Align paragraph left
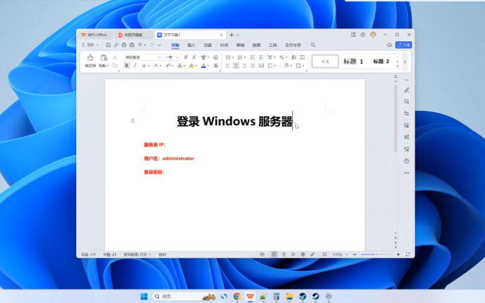Viewport: 485px width, 303px height. click(228, 66)
